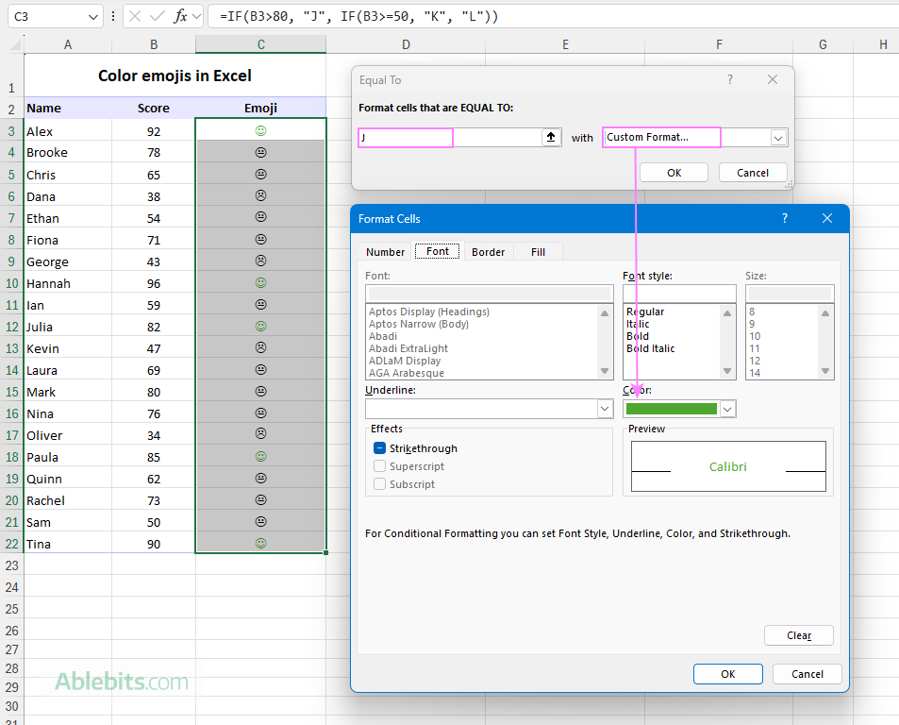The image size is (899, 725).
Task: Switch to the Border tab
Action: 488,252
